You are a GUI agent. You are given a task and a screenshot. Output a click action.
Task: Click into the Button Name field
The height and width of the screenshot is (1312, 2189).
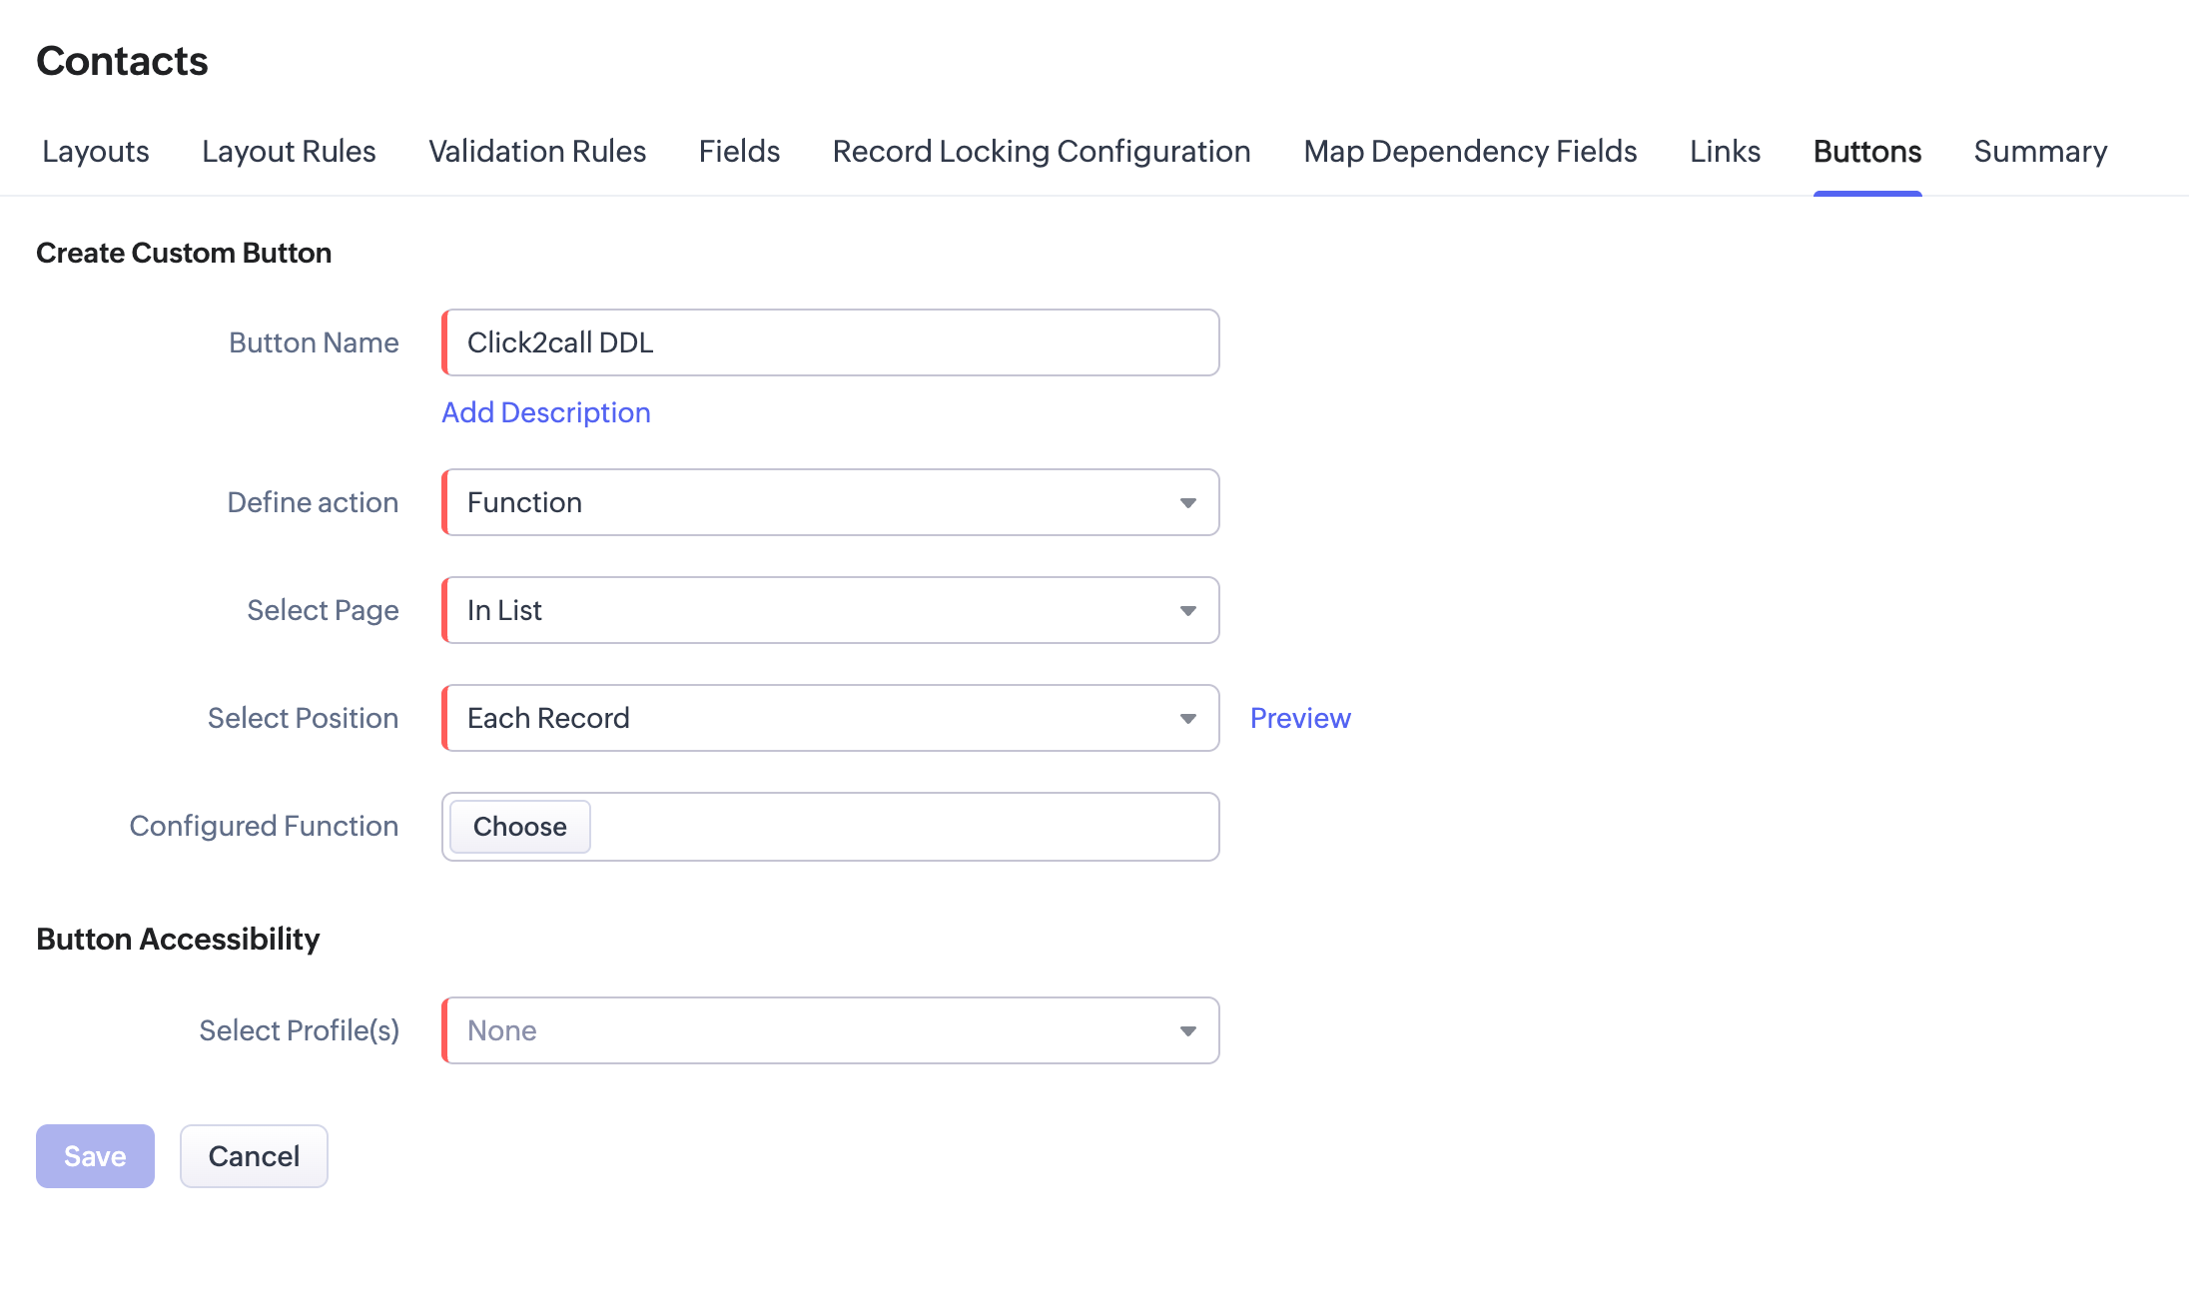point(831,342)
